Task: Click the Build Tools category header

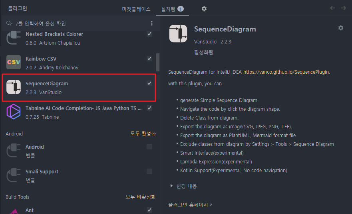Action: [x=17, y=197]
